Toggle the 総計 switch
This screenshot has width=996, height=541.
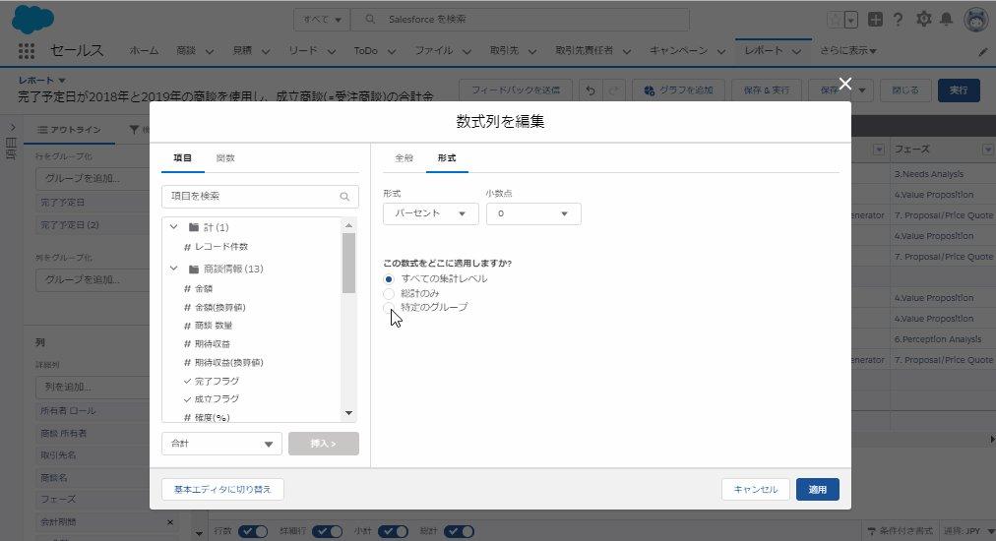459,531
